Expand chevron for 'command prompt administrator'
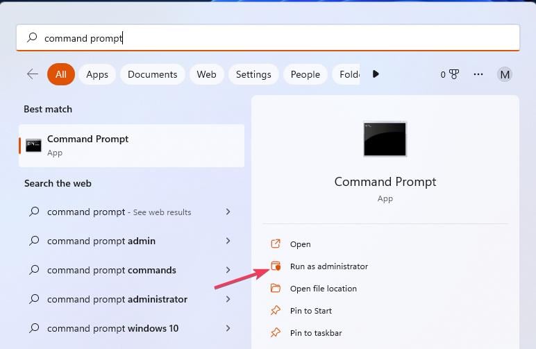536x349 pixels. [x=228, y=299]
